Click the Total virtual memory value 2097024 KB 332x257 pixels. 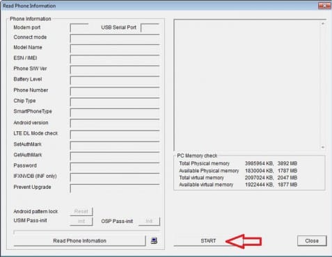point(260,178)
